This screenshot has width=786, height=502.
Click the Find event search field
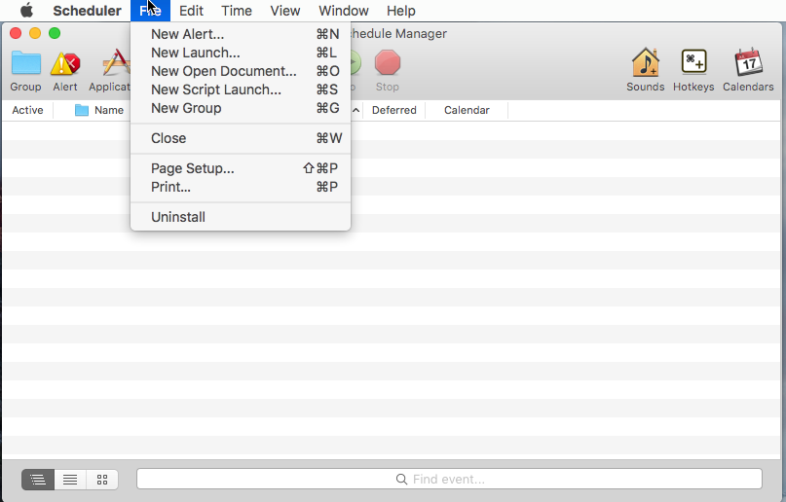point(449,479)
